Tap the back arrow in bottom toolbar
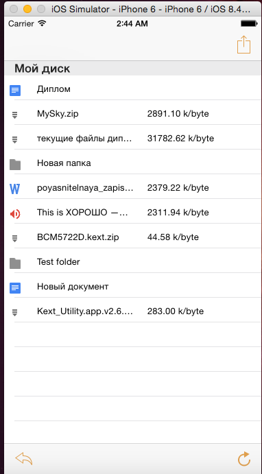The width and height of the screenshot is (262, 474). point(24,458)
